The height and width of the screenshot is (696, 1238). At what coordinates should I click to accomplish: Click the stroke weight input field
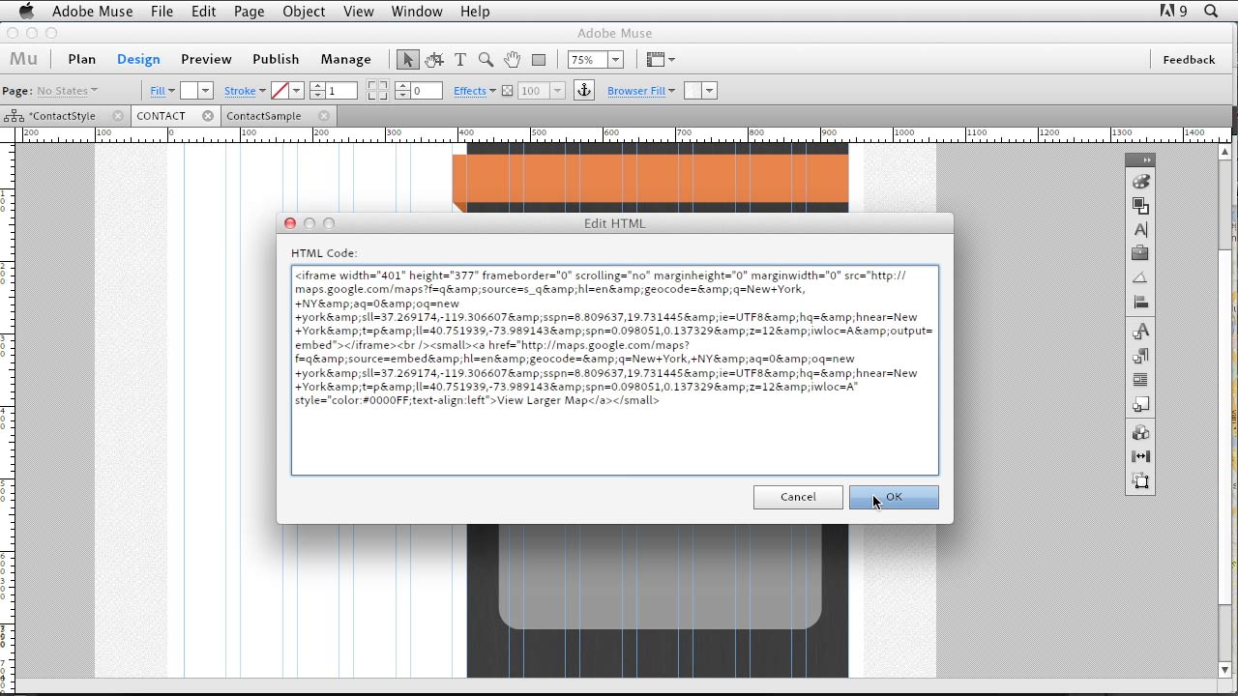(x=341, y=91)
